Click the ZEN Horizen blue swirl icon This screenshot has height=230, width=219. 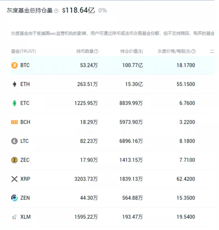(14, 198)
